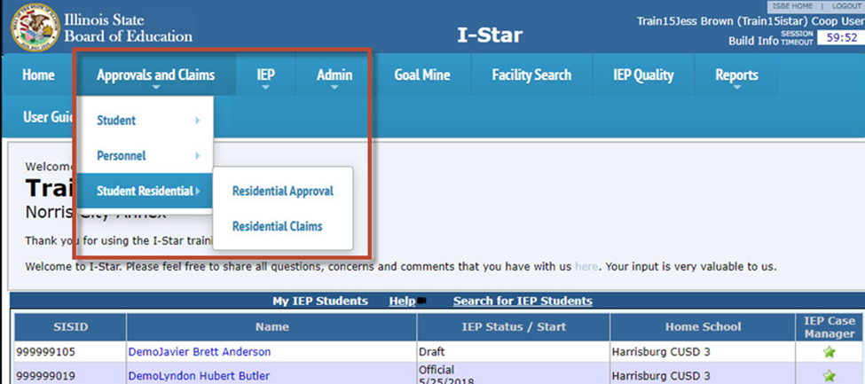Open Build Info
The image size is (865, 384).
point(753,41)
